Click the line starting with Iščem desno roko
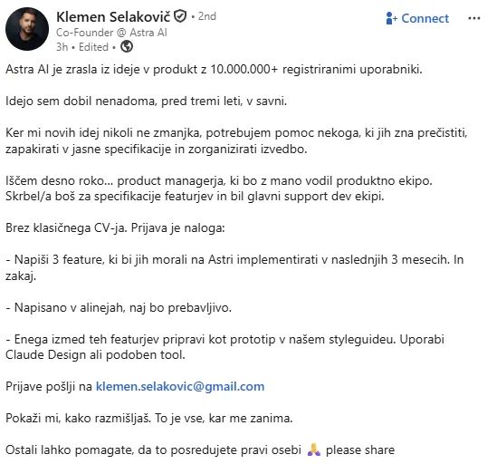The image size is (487, 464). tap(219, 180)
